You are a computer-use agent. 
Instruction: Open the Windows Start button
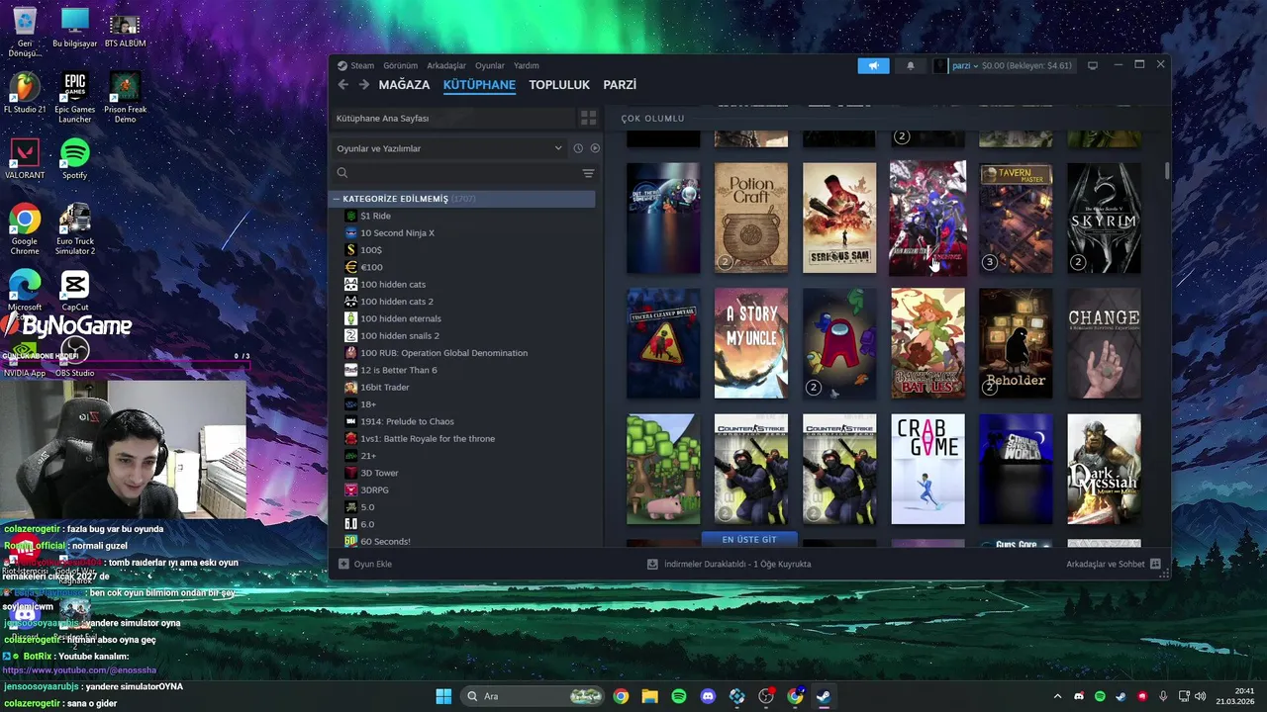(443, 696)
